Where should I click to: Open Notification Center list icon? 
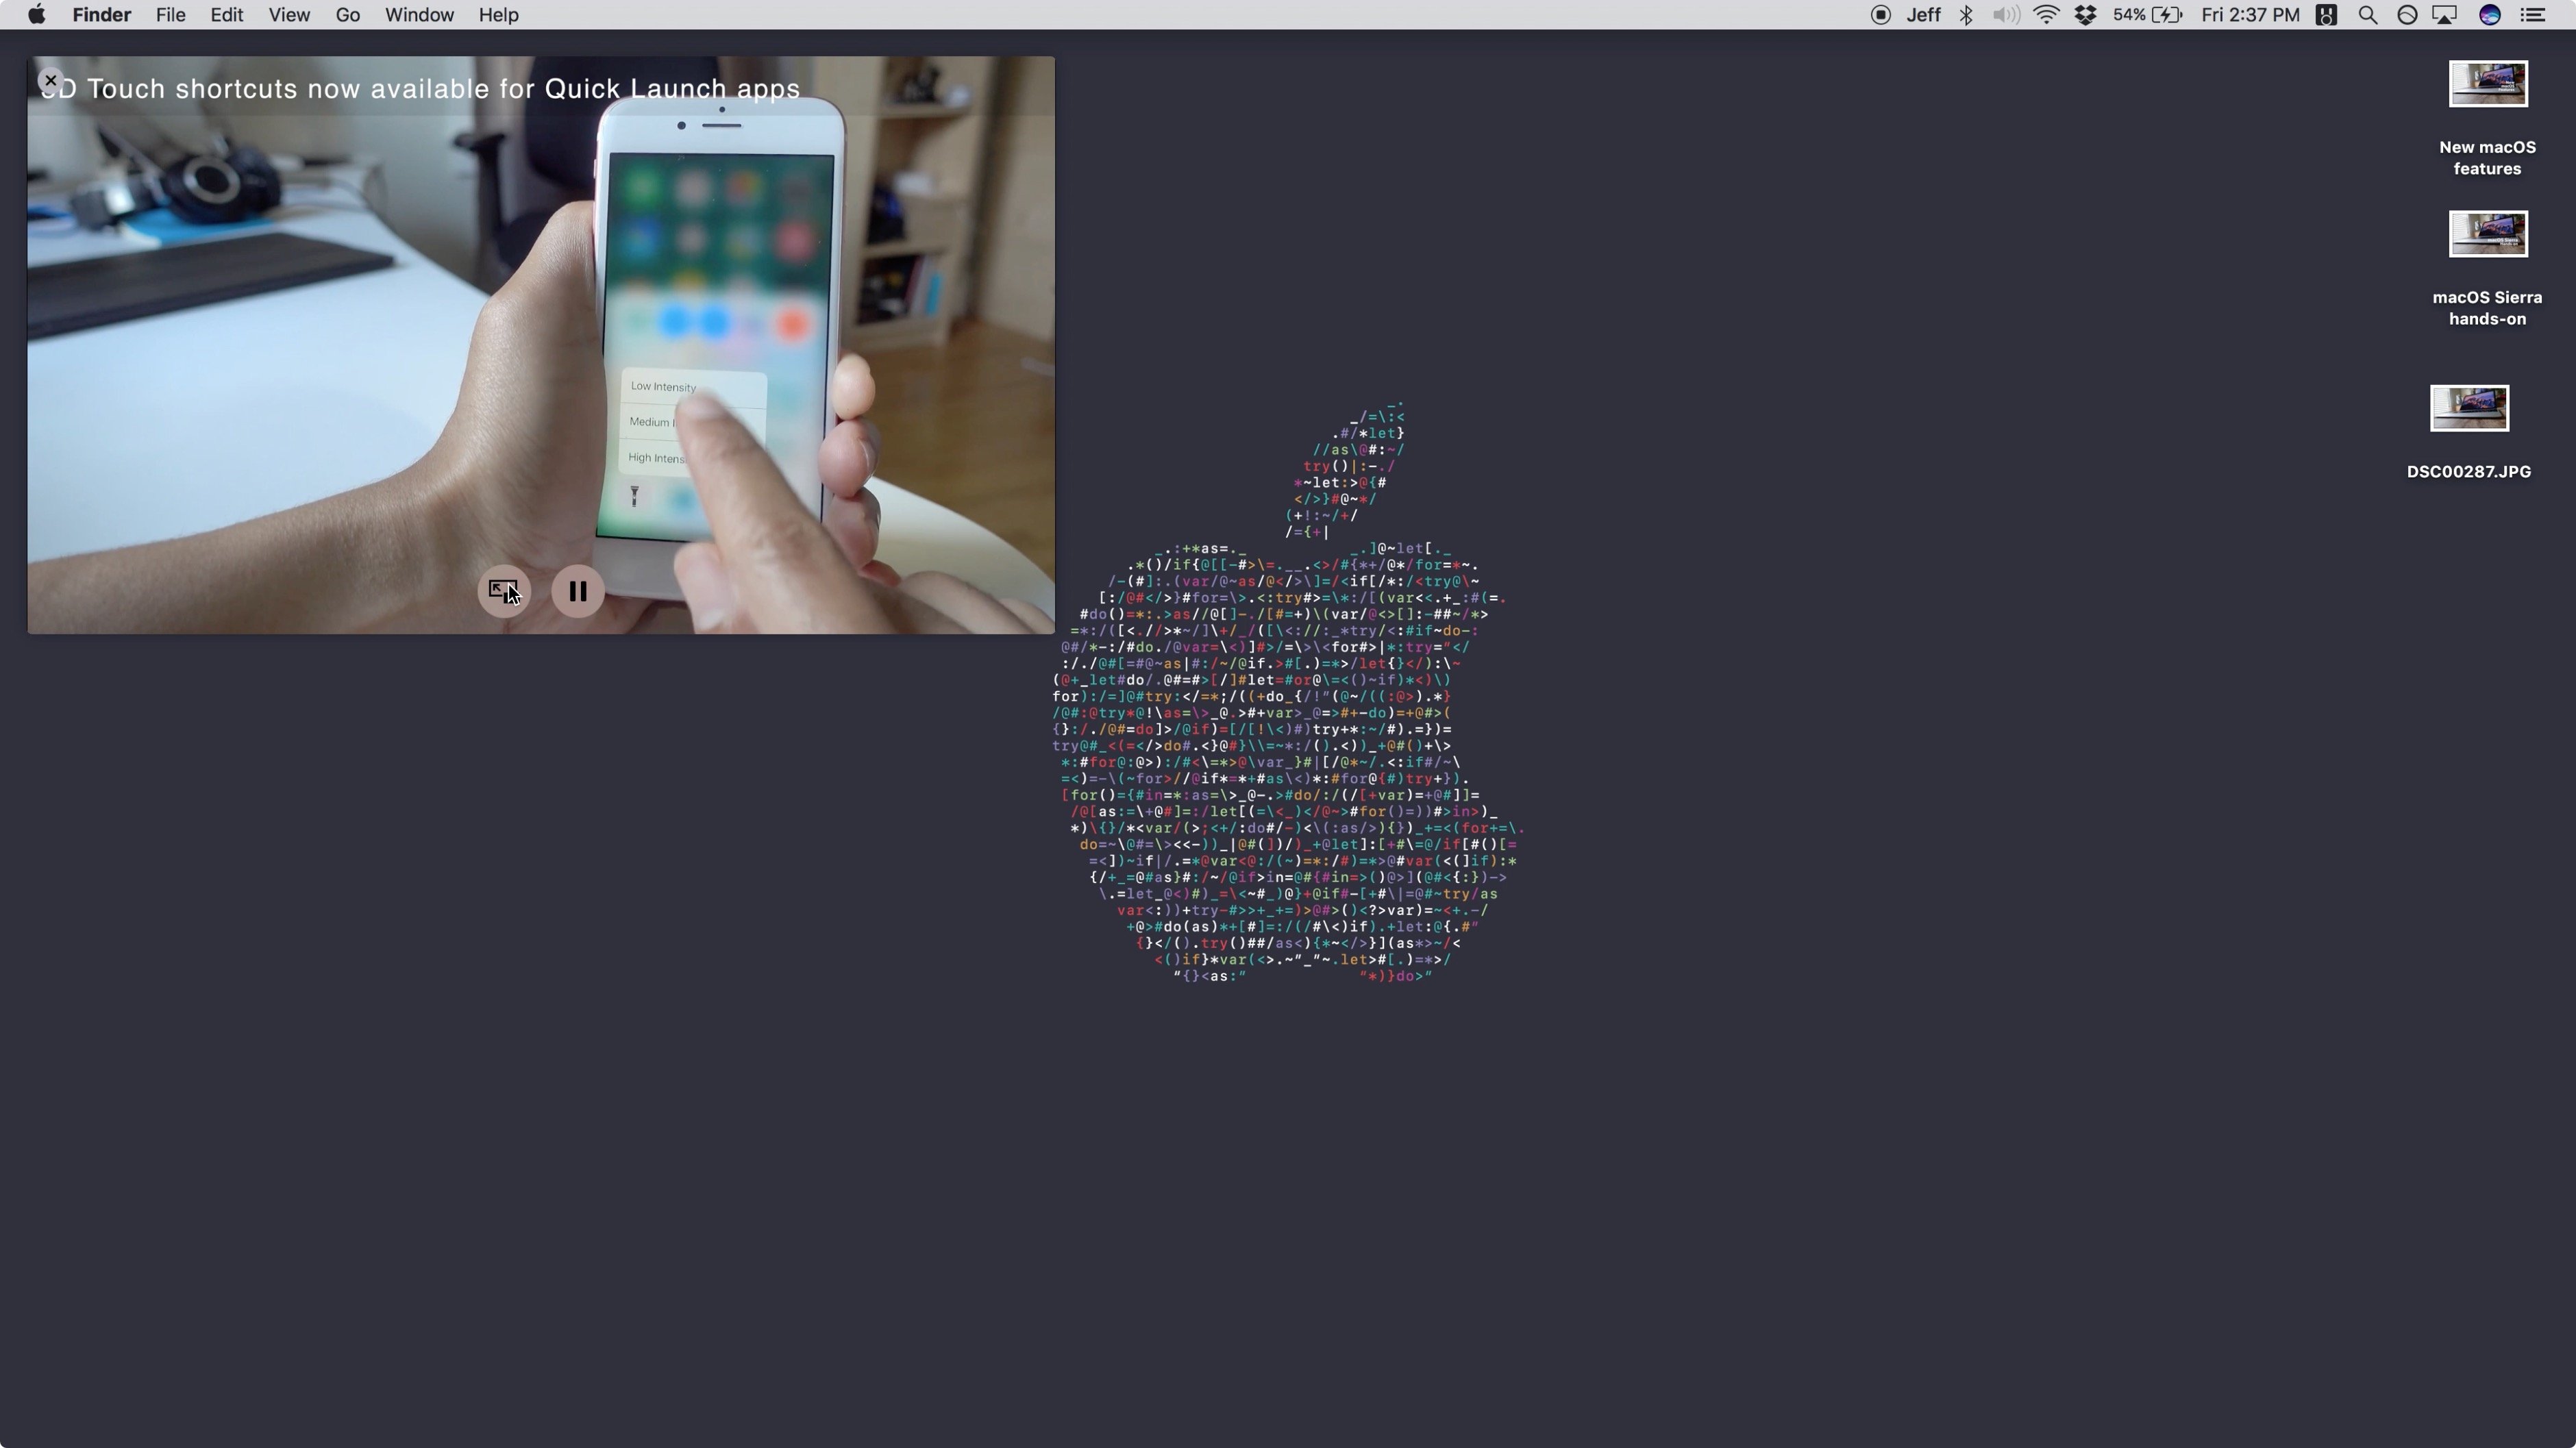(x=2532, y=15)
